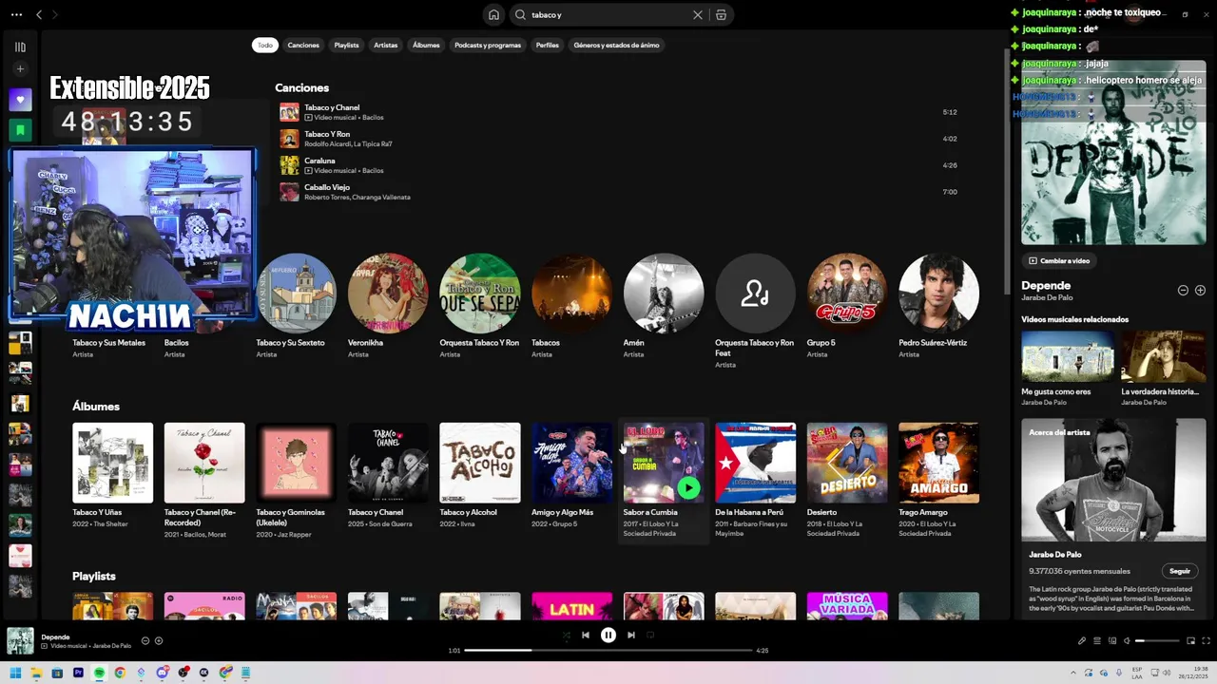Open the Browse icon beside search bar
Screen dimensions: 1217x684
point(721,14)
